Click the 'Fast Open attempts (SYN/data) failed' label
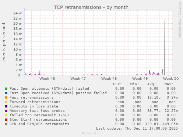The image size is (183, 137). (49, 89)
